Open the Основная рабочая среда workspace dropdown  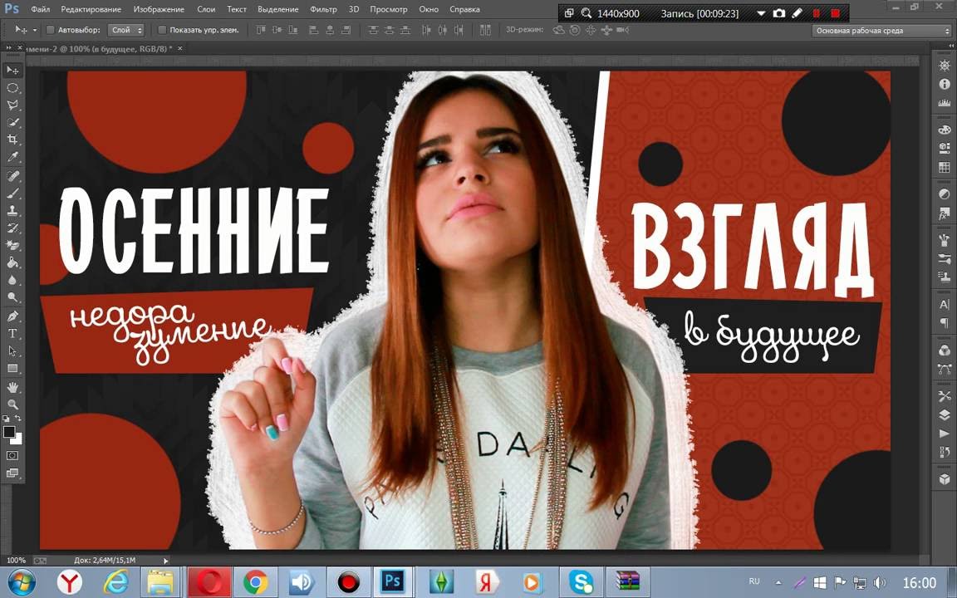tap(882, 31)
